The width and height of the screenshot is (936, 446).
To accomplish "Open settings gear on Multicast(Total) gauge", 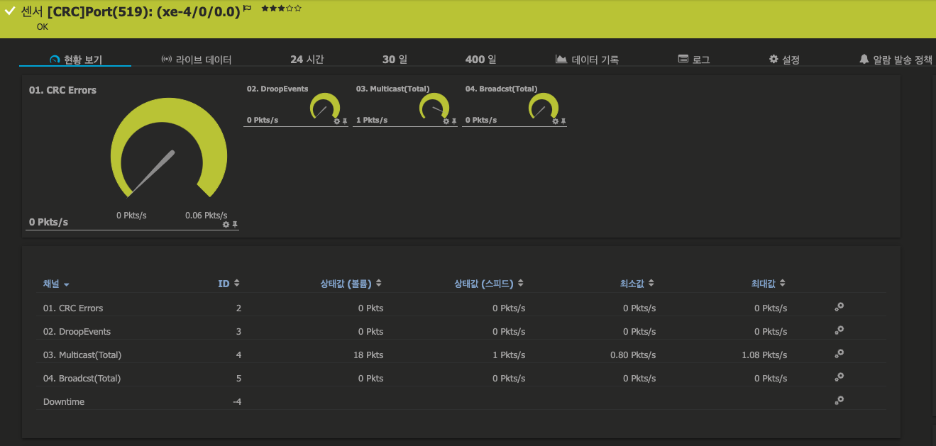I will click(x=446, y=121).
